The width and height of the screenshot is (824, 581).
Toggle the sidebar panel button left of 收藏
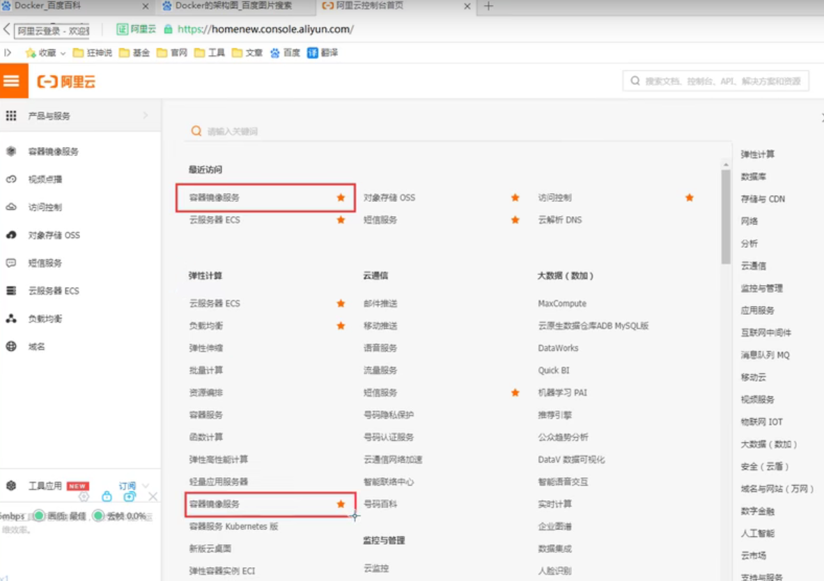pyautogui.click(x=8, y=52)
